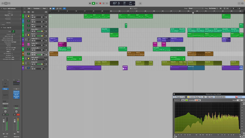Open the Channel EQ plugin slot
Viewport: 245px width, 138px height.
tap(16, 91)
